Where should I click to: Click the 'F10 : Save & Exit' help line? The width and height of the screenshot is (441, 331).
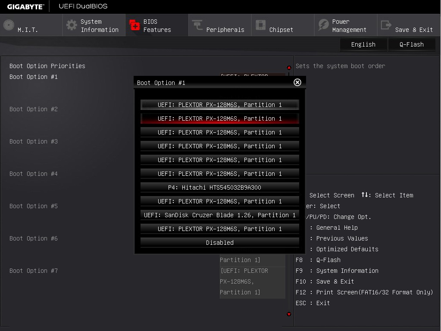point(325,281)
